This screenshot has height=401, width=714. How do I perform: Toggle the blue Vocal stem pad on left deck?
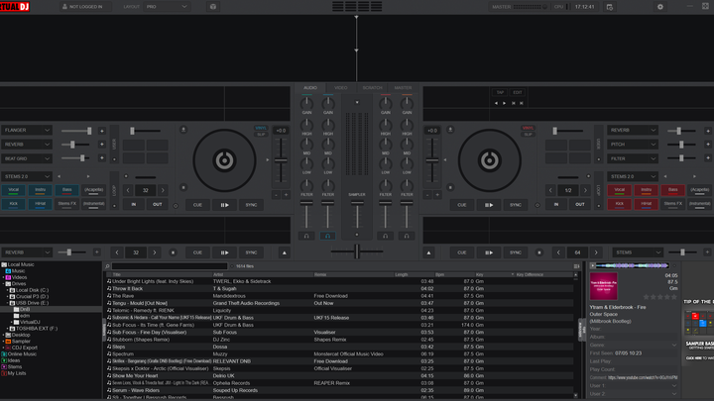[x=13, y=190]
